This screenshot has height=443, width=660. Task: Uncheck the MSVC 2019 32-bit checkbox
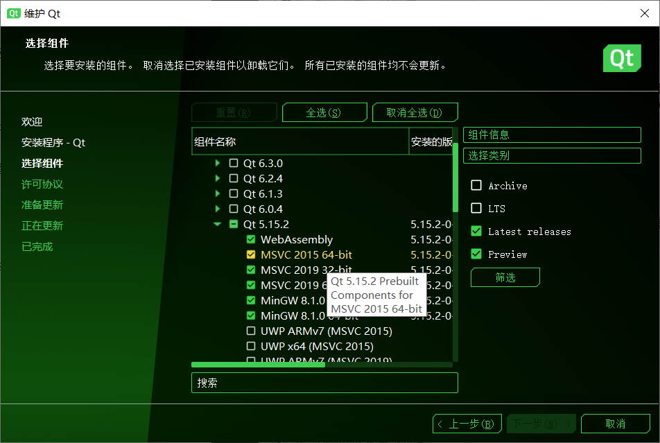251,270
